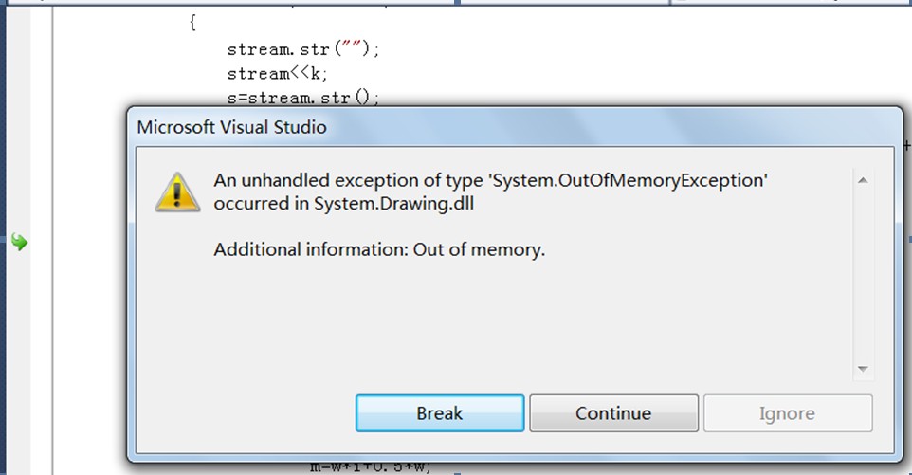This screenshot has width=912, height=475.
Task: Click the yellow warning exclamation icon
Action: [x=177, y=192]
